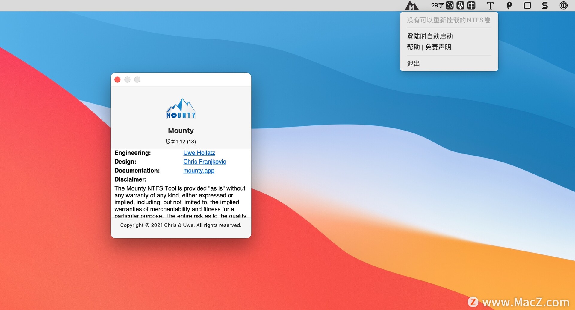Click the Documentation: label
The width and height of the screenshot is (575, 310).
point(137,171)
